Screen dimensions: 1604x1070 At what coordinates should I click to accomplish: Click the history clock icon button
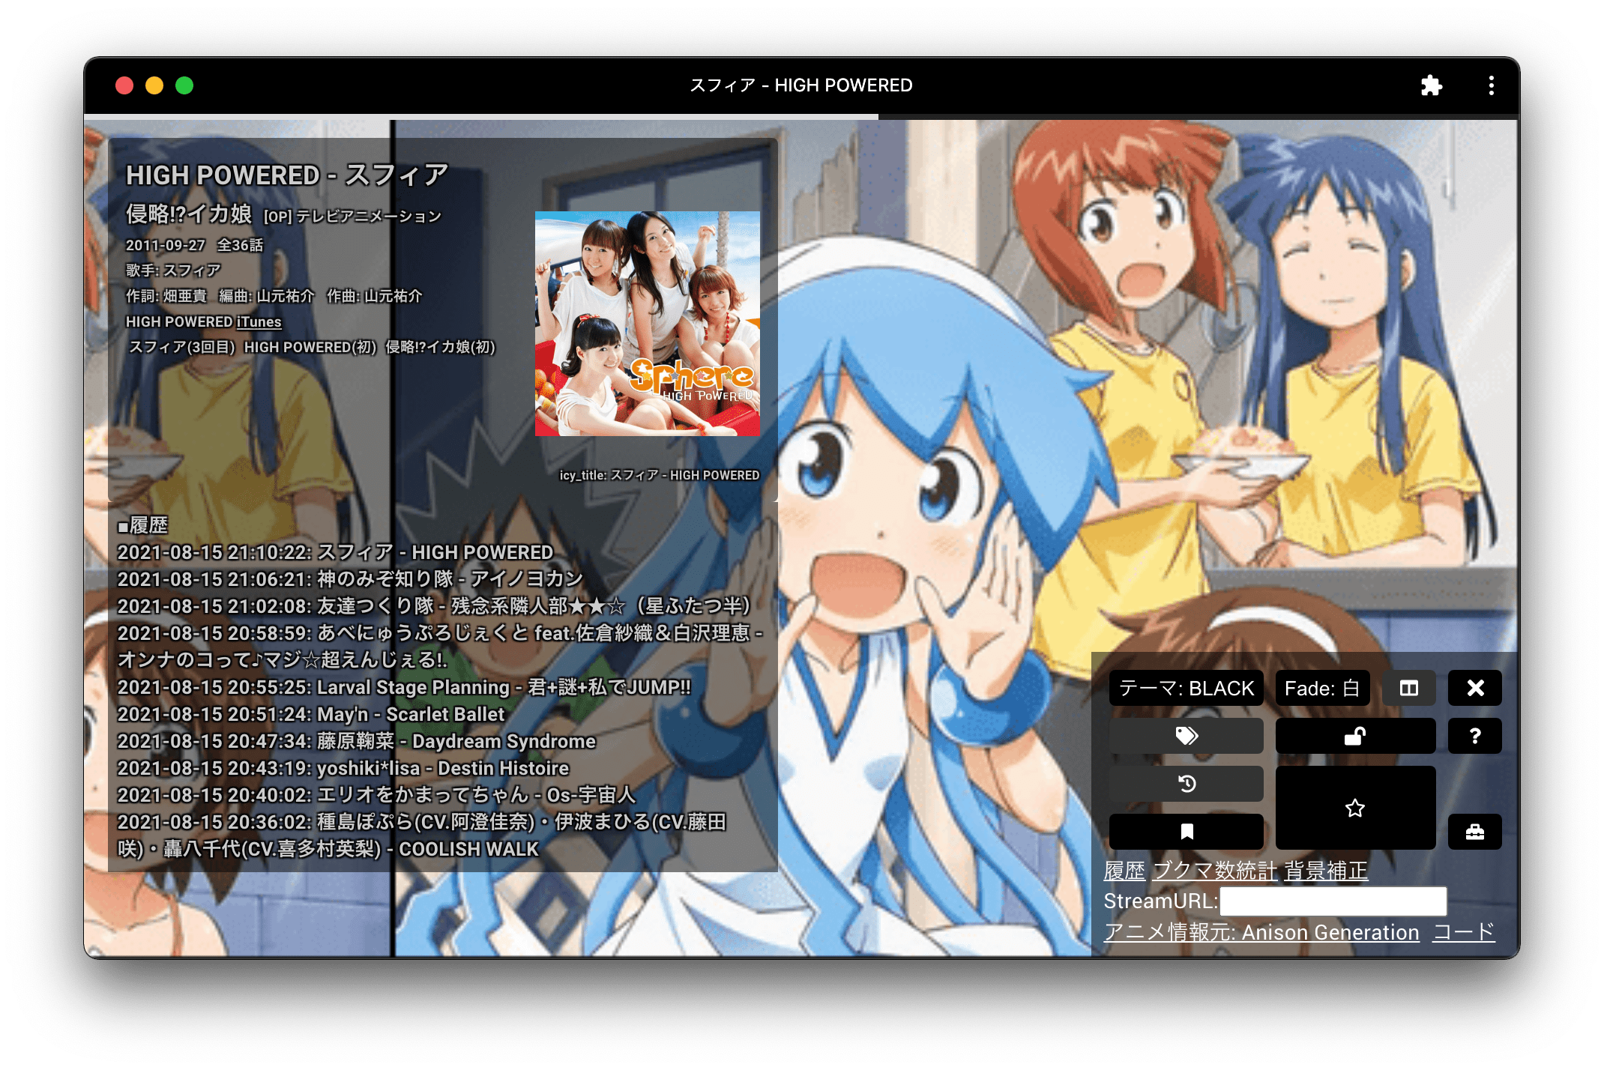pyautogui.click(x=1186, y=784)
